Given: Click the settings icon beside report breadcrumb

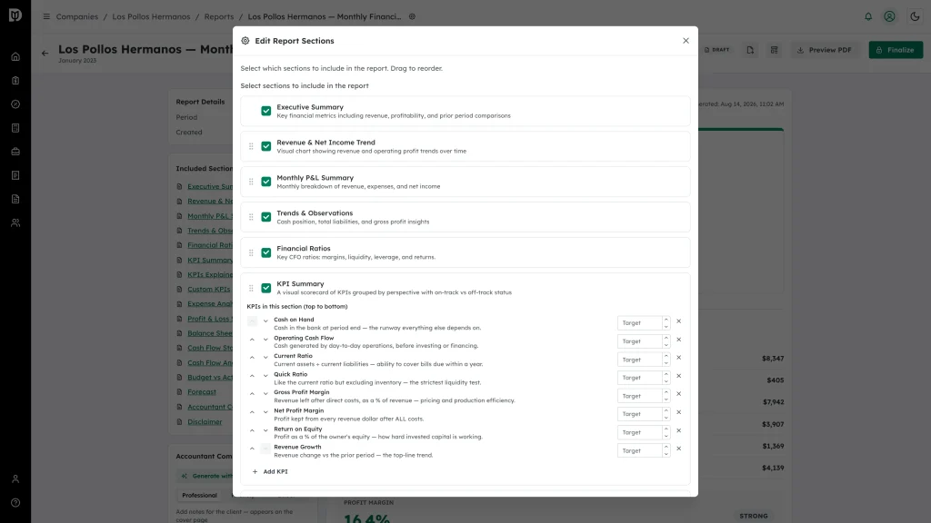Looking at the screenshot, I should click(x=412, y=16).
